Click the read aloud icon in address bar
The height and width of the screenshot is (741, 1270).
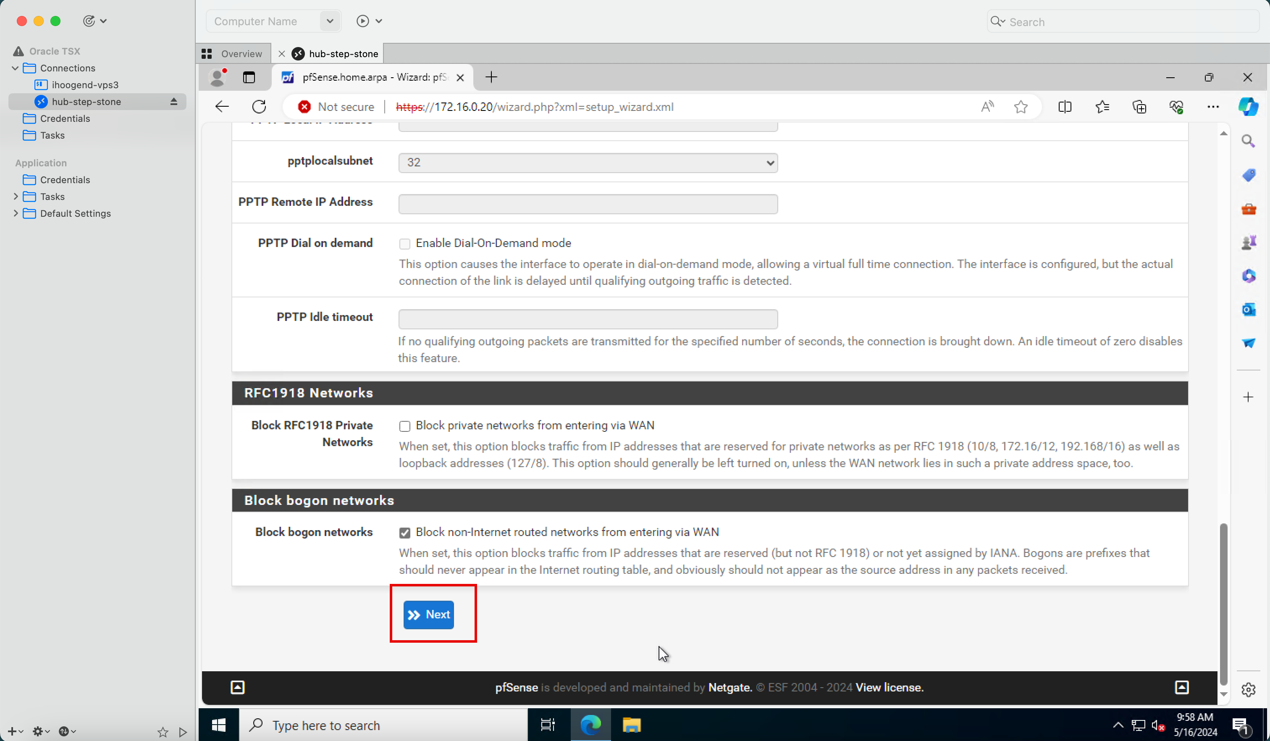(x=988, y=106)
